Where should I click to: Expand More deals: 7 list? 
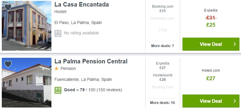tap(163, 46)
